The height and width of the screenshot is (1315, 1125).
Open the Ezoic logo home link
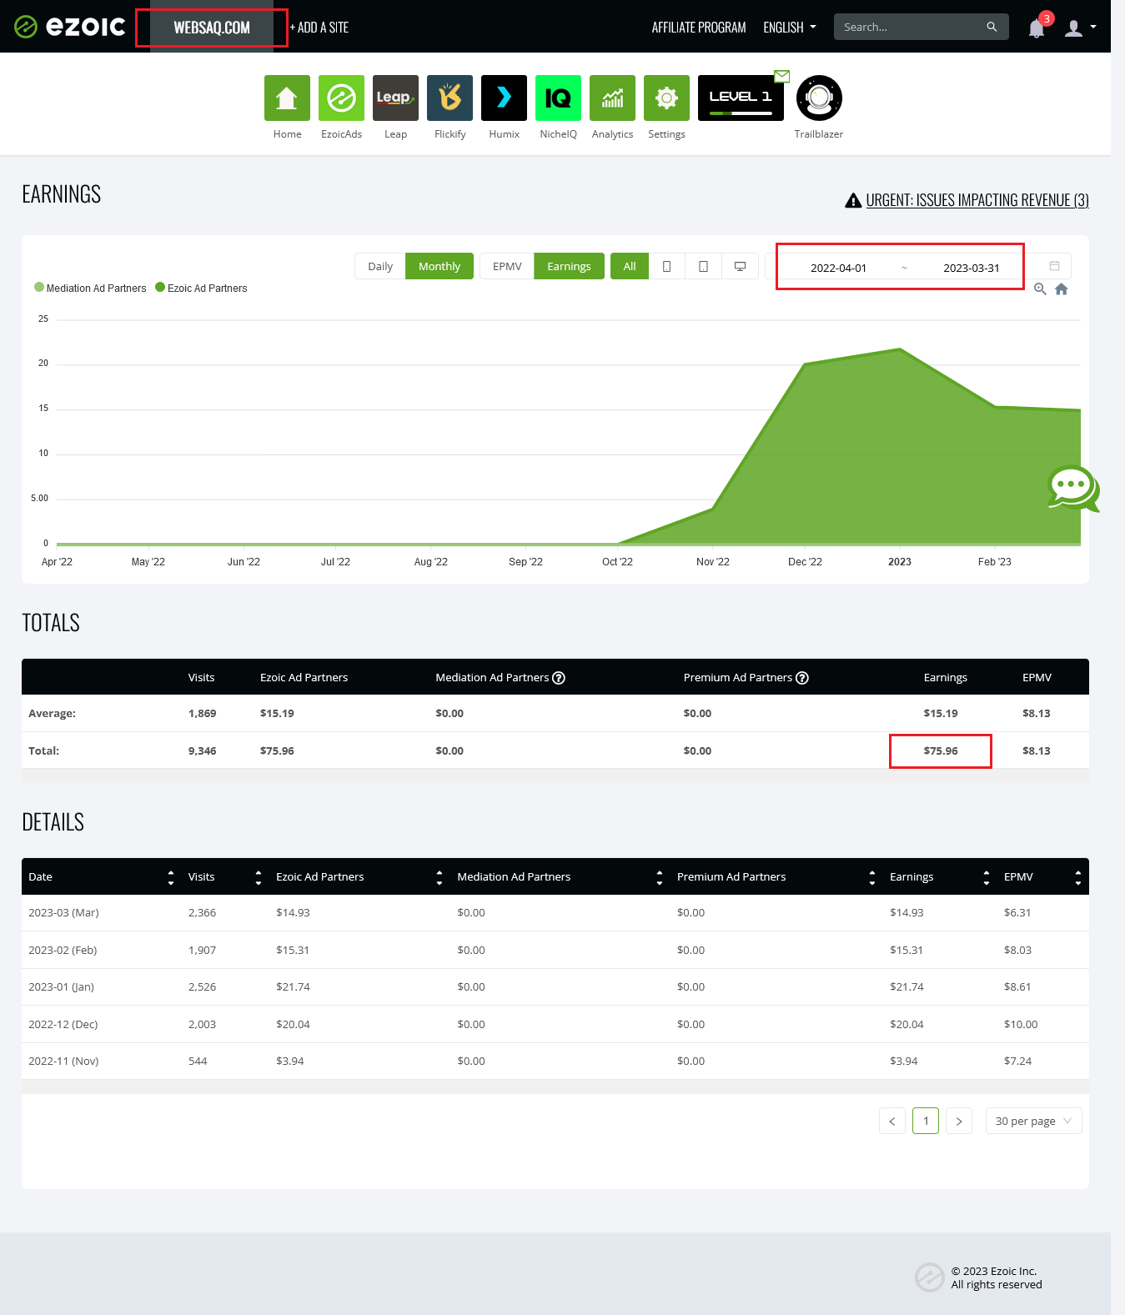click(x=70, y=27)
